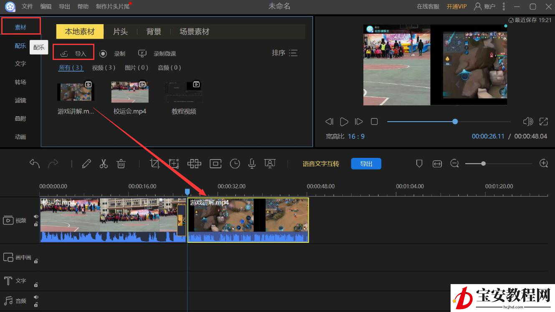The height and width of the screenshot is (312, 555).
Task: Click the 开通VIP link
Action: (456, 6)
